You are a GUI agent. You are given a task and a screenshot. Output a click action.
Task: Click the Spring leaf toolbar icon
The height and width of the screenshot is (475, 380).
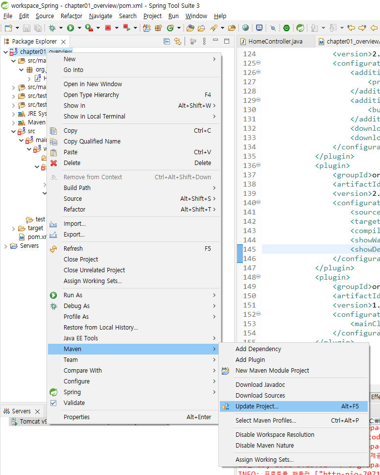[x=300, y=28]
